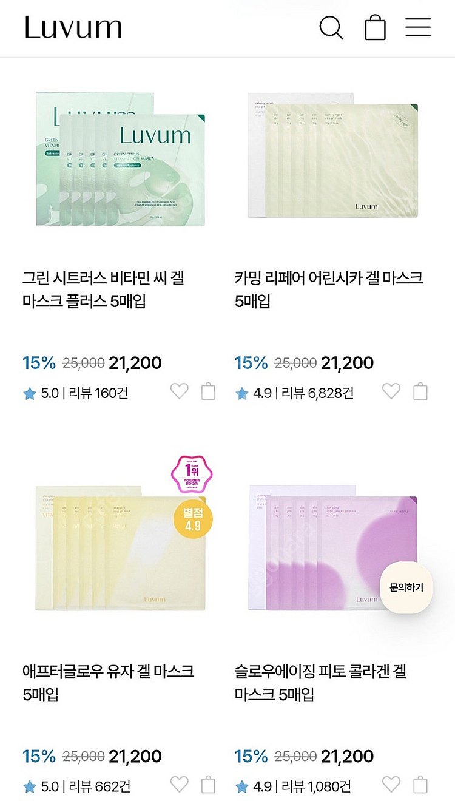Open 슬로우에이징 피토 콜라겐 product title
Image resolution: width=455 pixels, height=801 pixels.
320,683
